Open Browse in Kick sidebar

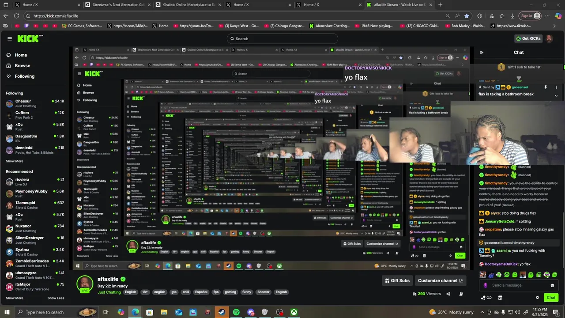(18, 66)
